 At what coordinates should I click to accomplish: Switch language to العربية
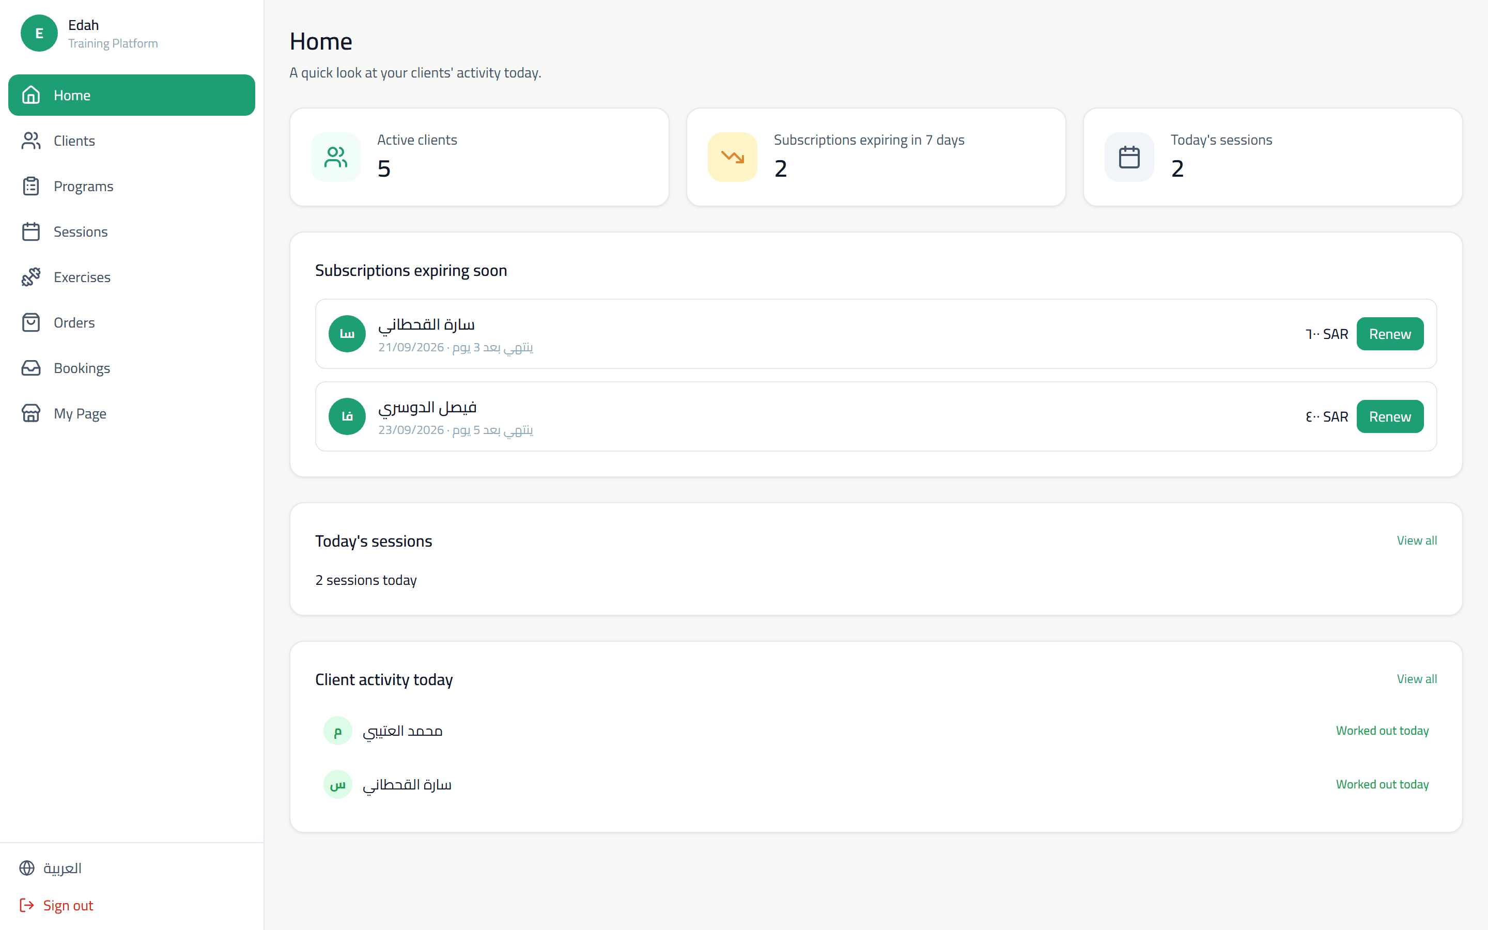(x=62, y=868)
